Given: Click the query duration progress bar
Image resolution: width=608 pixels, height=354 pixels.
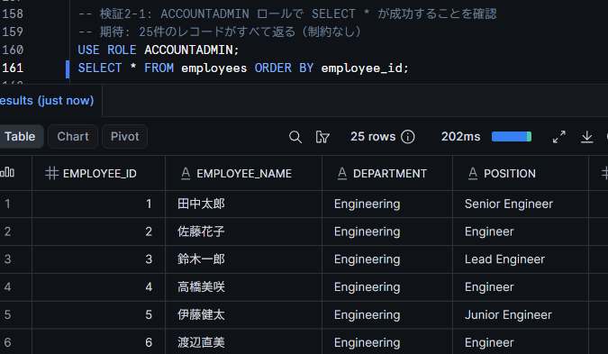Looking at the screenshot, I should coord(512,137).
